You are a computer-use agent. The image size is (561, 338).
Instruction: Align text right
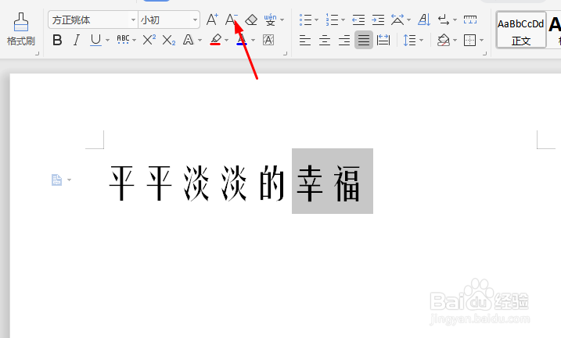[343, 40]
